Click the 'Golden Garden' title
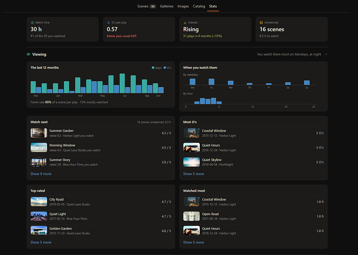The image size is (358, 255). [61, 229]
